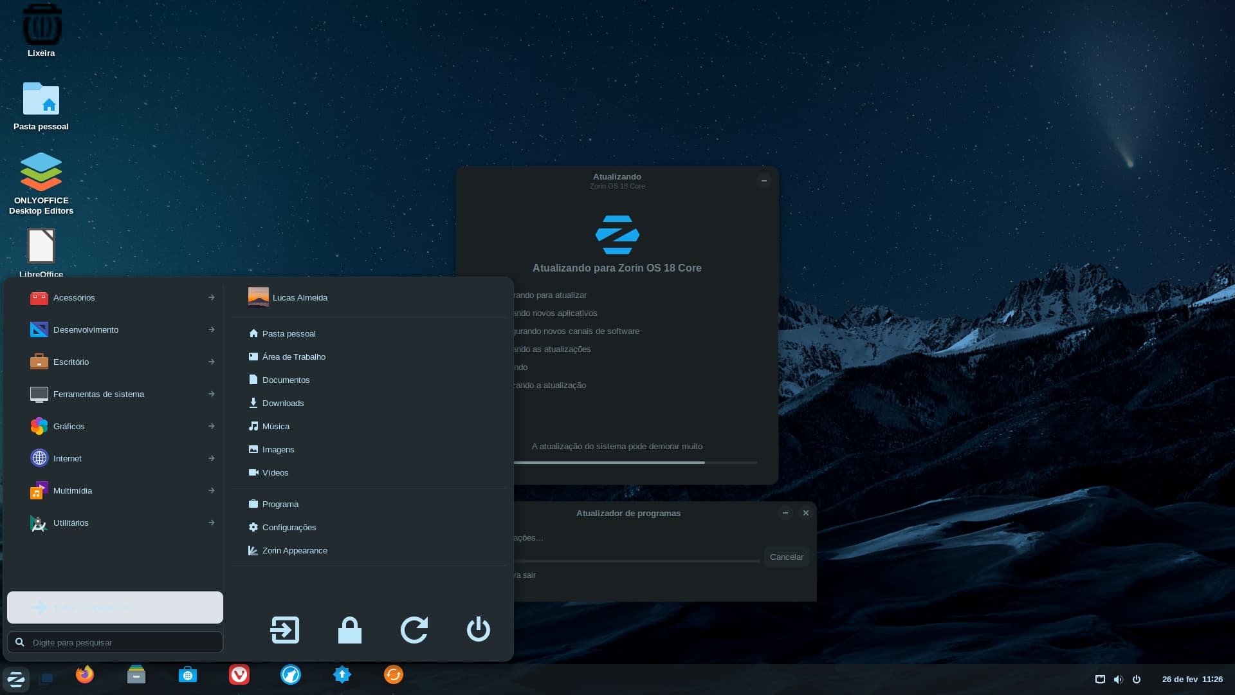Launch Vivaldi browser from taskbar
Image resolution: width=1235 pixels, height=695 pixels.
239,674
